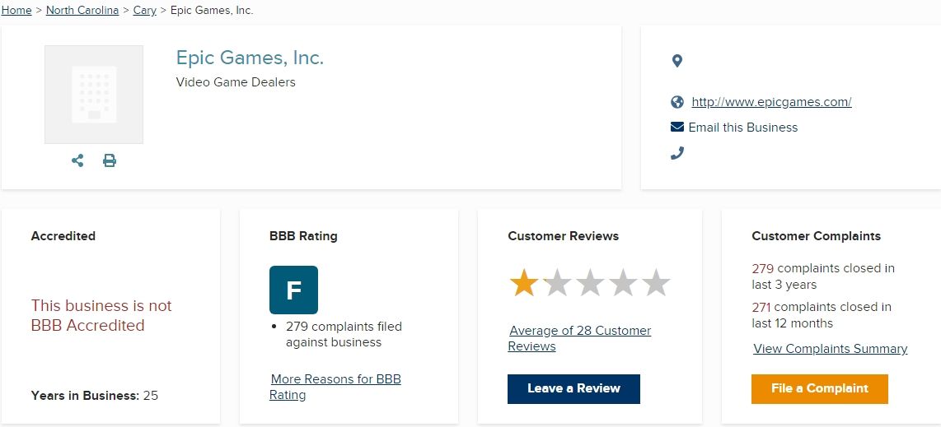Click the envelope email icon
The width and height of the screenshot is (941, 427).
tap(677, 128)
